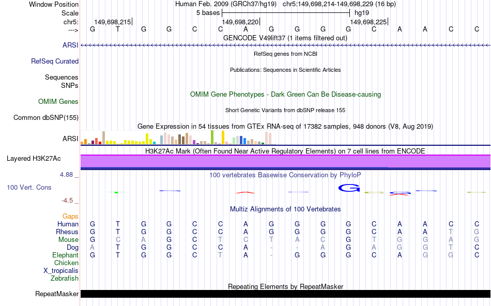Select the Dog species row label

pos(72,248)
